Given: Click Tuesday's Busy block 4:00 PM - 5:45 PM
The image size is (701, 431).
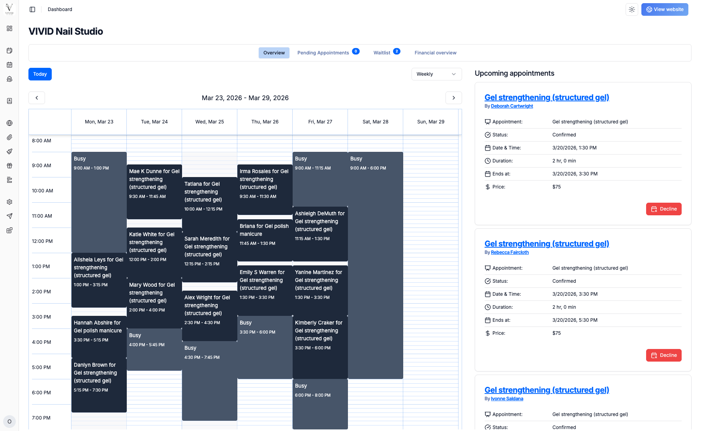Looking at the screenshot, I should point(154,349).
